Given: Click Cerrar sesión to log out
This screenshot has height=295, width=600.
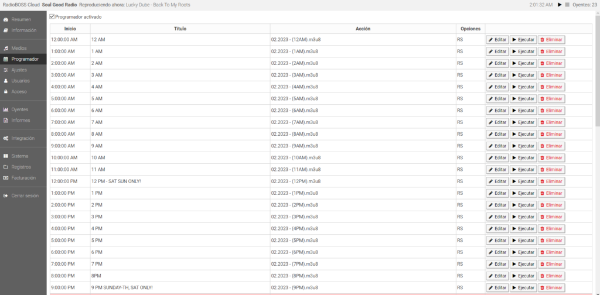Looking at the screenshot, I should pyautogui.click(x=25, y=195).
